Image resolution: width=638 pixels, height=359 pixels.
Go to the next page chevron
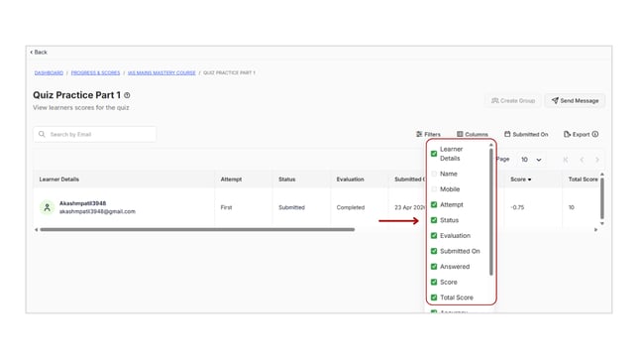click(597, 160)
